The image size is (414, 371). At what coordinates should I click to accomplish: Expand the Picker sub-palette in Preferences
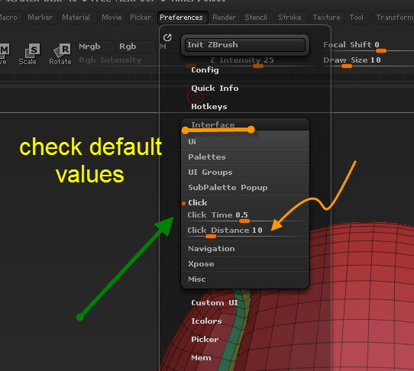[205, 340]
